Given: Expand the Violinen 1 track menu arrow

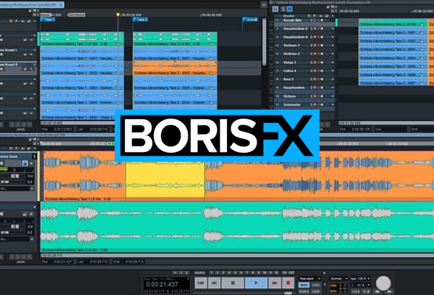Looking at the screenshot, I should (333, 45).
